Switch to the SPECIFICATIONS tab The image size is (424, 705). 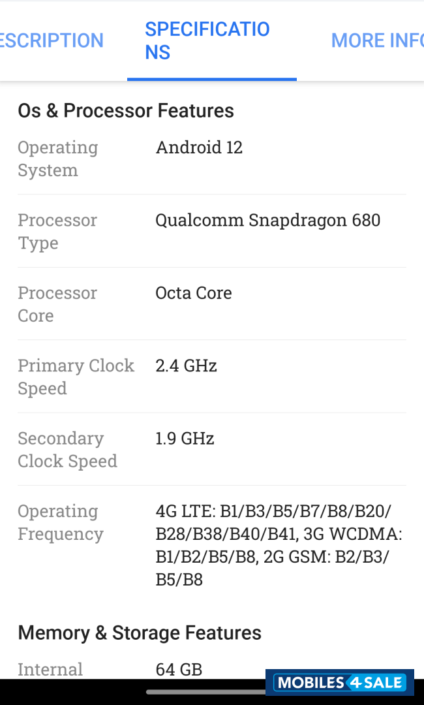point(207,40)
